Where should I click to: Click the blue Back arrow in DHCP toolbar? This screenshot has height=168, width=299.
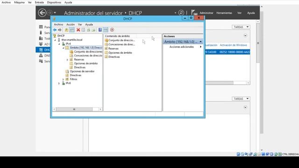55,30
